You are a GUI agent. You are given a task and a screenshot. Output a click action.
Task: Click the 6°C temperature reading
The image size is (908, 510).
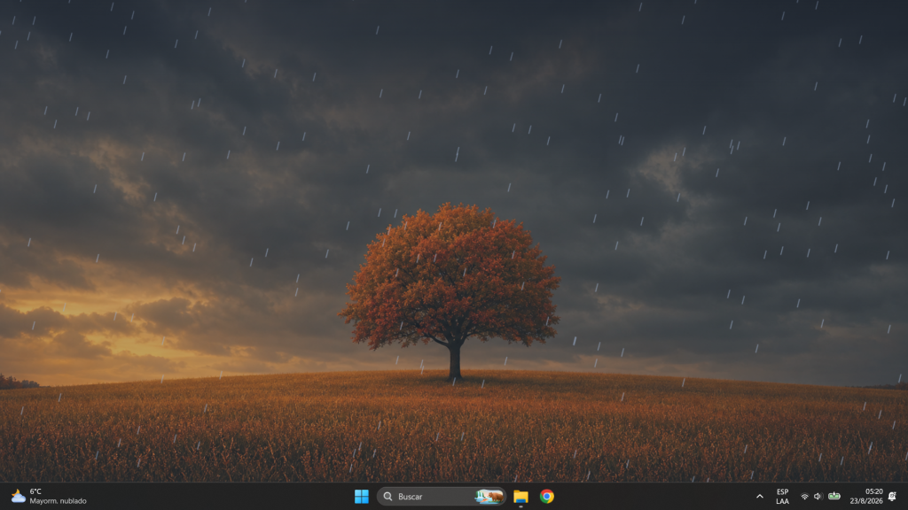pyautogui.click(x=35, y=491)
